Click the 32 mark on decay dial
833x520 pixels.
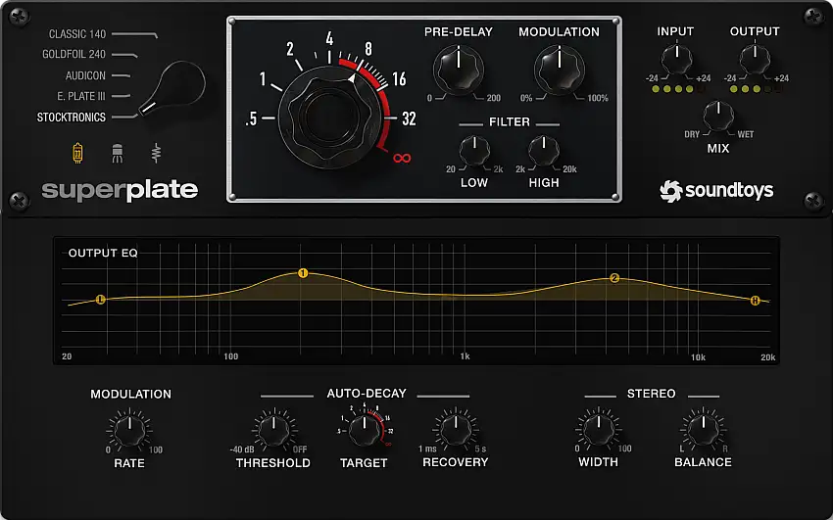coord(409,118)
